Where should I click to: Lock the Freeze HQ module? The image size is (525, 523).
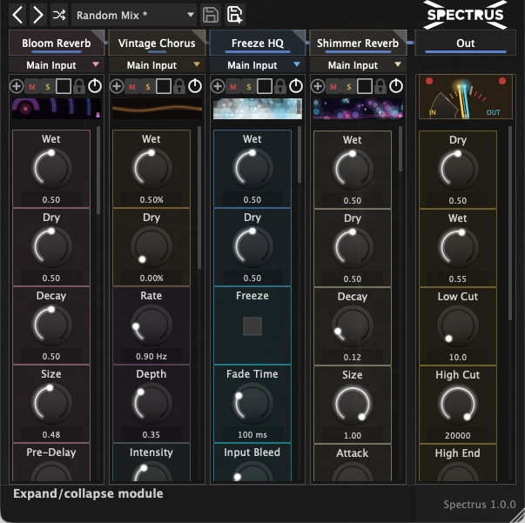(280, 86)
